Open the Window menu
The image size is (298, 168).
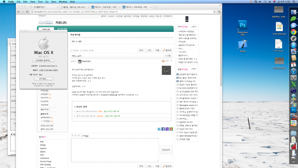tap(63, 2)
